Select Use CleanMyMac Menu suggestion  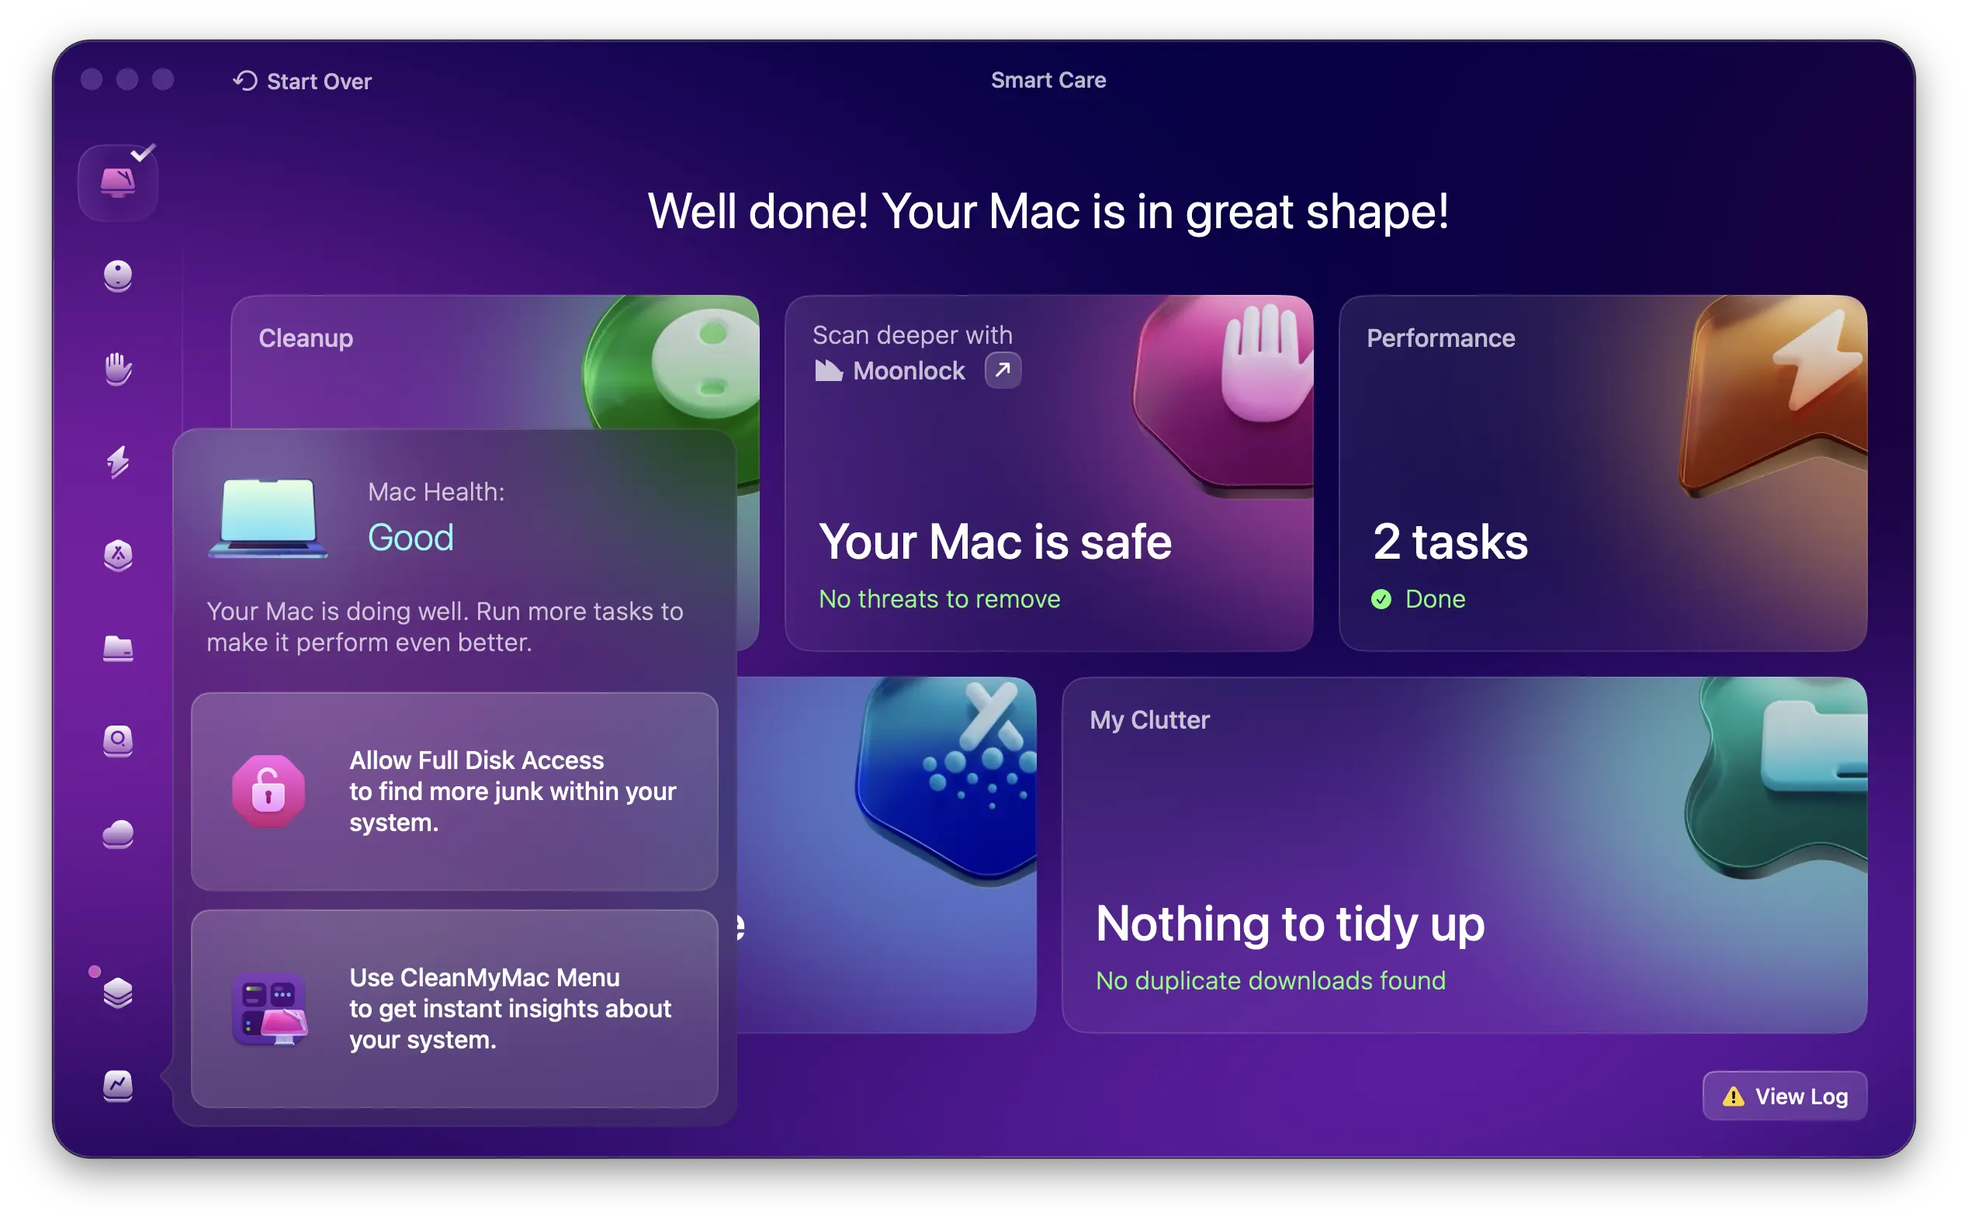(455, 1009)
